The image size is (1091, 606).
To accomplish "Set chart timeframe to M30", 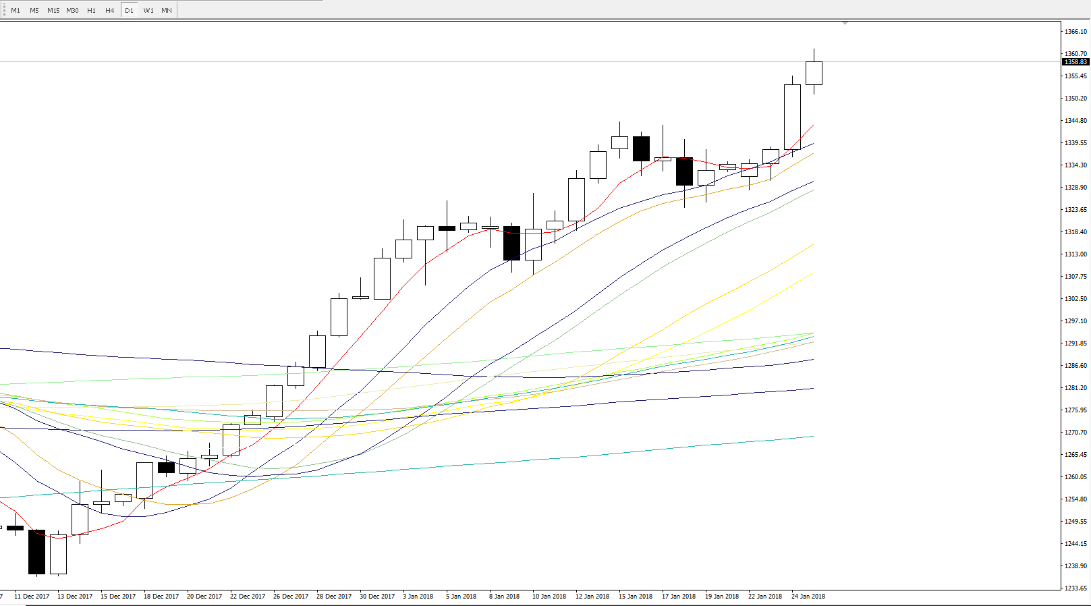I will (x=72, y=10).
